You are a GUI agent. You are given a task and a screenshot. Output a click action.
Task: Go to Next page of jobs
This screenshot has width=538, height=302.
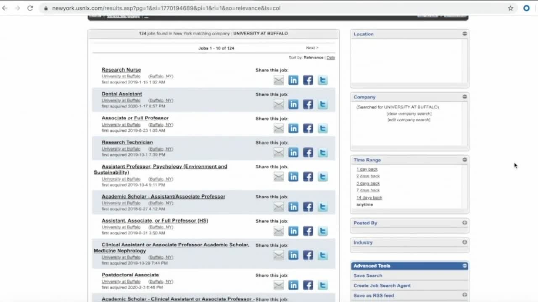312,48
